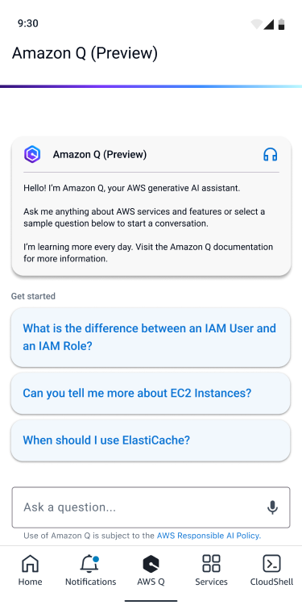Tap the battery status icon

pyautogui.click(x=281, y=24)
